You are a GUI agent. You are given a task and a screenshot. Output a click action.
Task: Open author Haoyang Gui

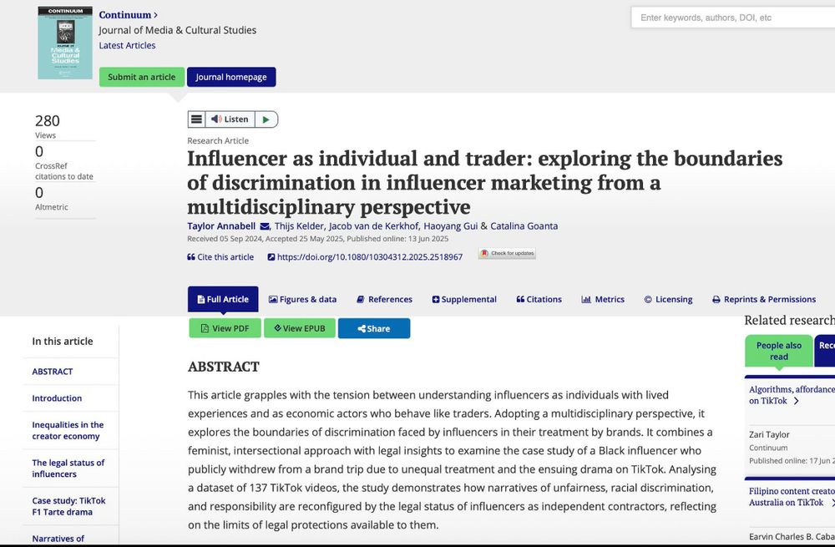451,225
